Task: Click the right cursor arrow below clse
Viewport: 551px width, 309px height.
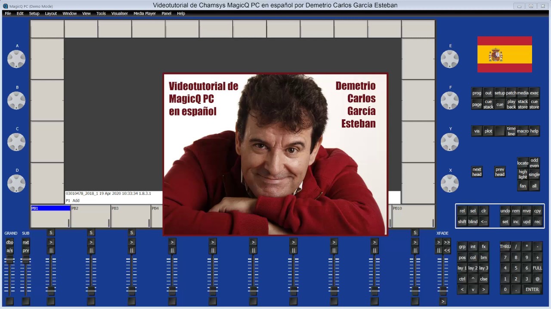Action: [x=483, y=290]
